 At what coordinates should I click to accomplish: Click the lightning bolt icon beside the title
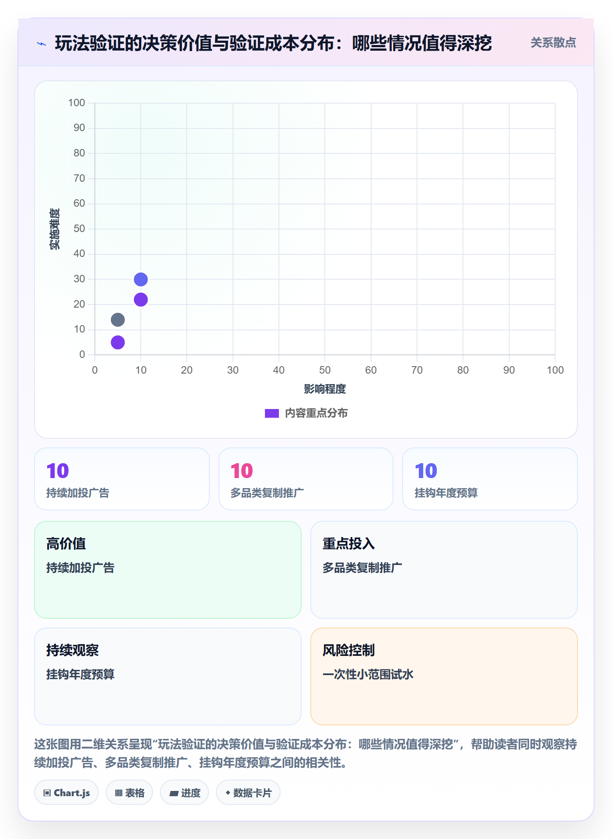tap(42, 44)
